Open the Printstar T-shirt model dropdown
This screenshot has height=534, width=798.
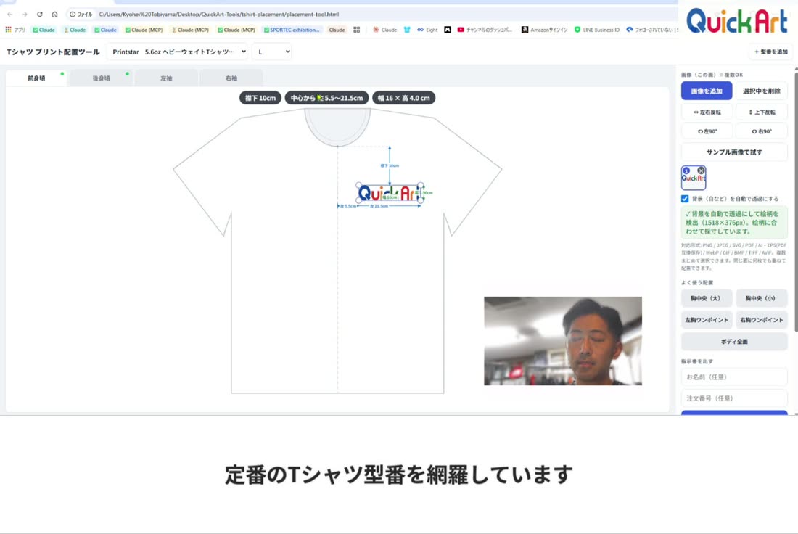click(x=177, y=52)
